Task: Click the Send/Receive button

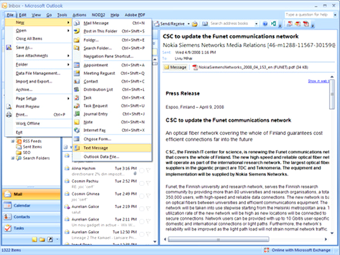Action: click(x=170, y=24)
